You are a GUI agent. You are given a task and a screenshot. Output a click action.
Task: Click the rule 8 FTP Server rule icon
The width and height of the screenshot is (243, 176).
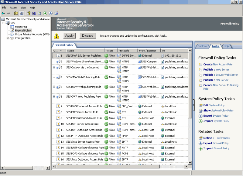(58, 112)
